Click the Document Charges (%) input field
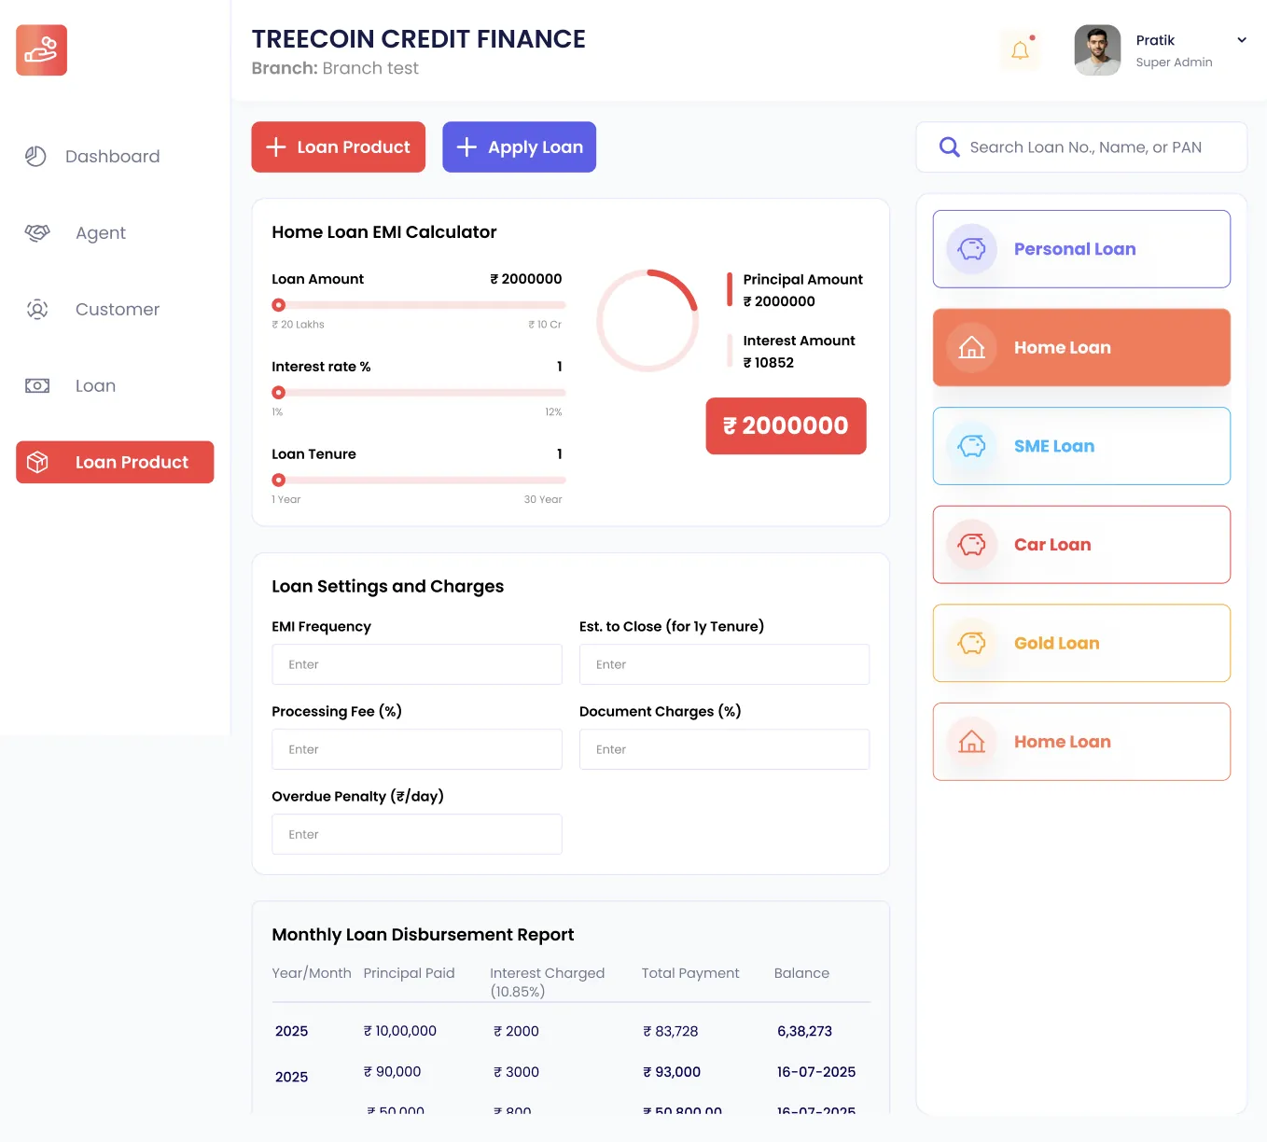The width and height of the screenshot is (1267, 1142). coord(724,750)
